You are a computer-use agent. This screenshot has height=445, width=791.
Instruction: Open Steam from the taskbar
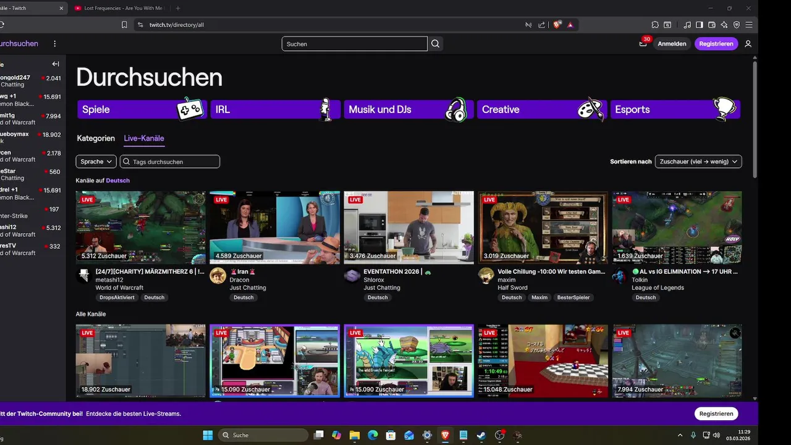tap(481, 435)
